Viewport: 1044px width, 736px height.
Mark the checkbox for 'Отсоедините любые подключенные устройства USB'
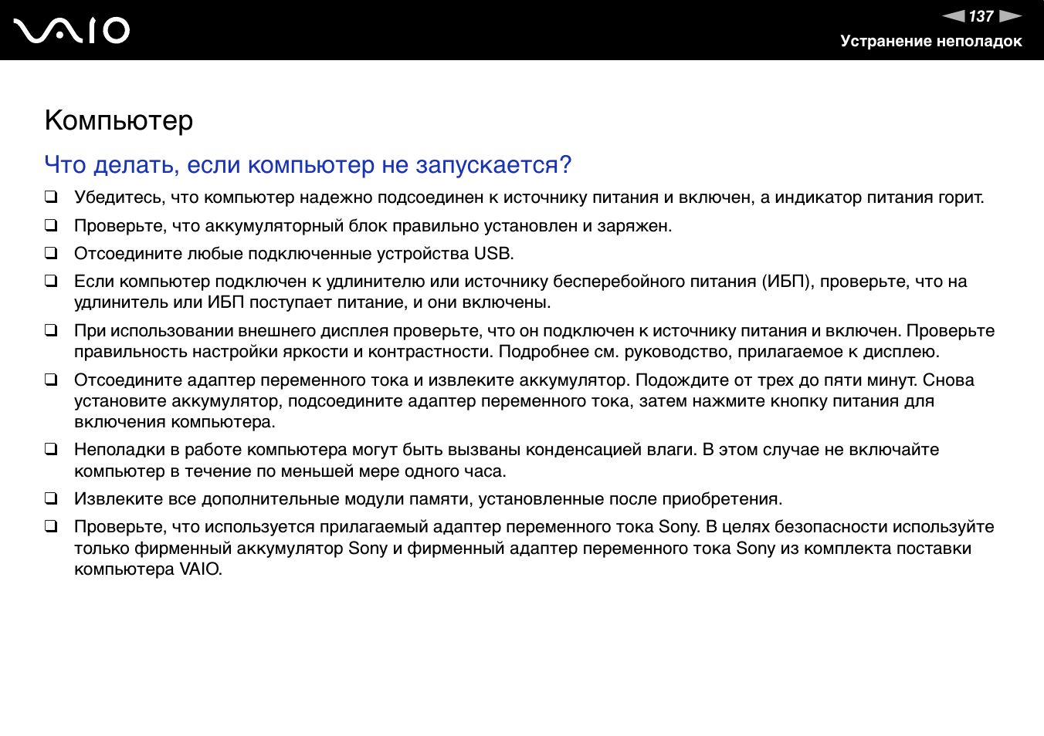(x=51, y=253)
